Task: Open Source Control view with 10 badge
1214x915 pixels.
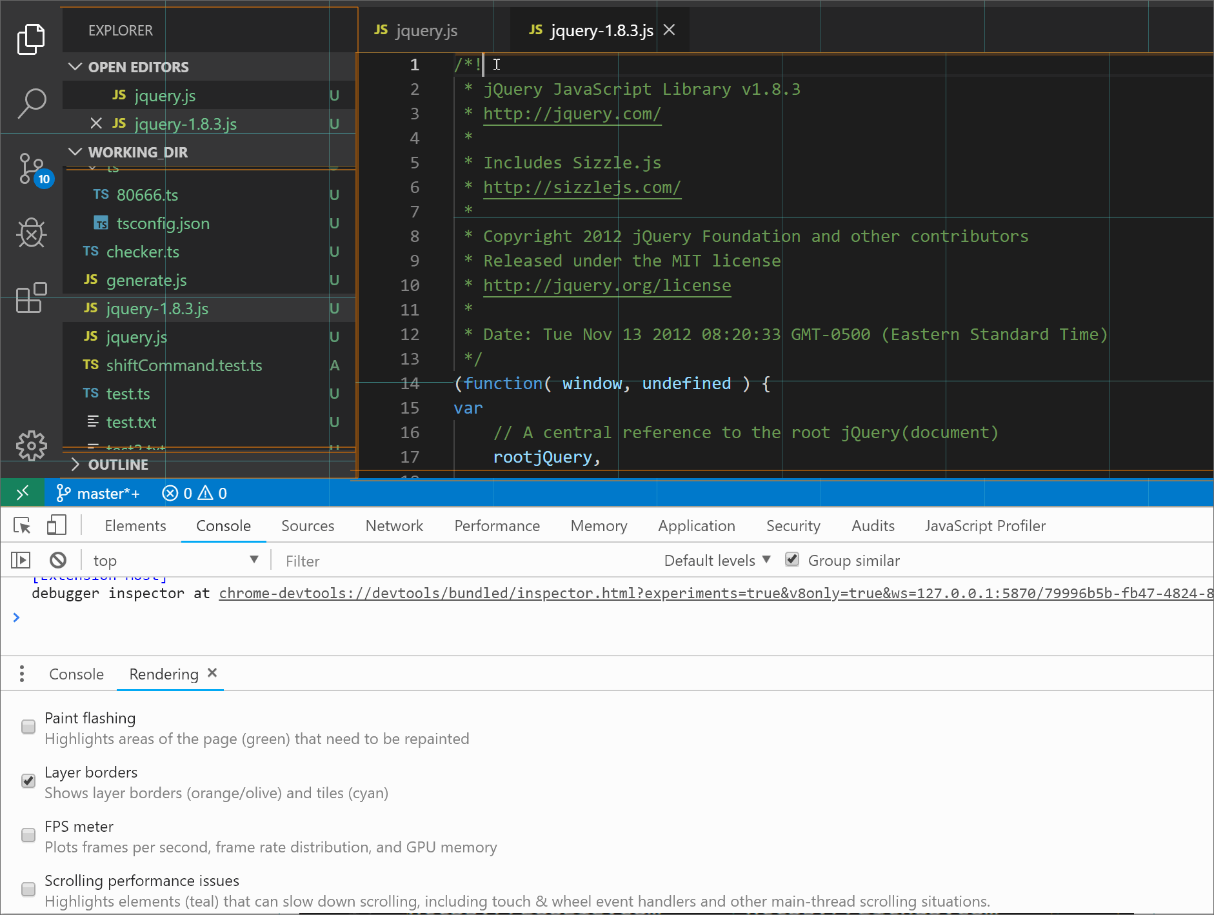Action: pyautogui.click(x=33, y=170)
